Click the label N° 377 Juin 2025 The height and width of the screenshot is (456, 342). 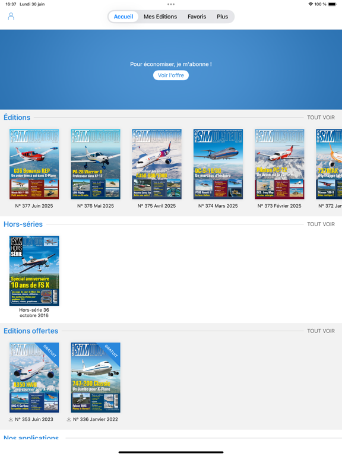tap(34, 206)
